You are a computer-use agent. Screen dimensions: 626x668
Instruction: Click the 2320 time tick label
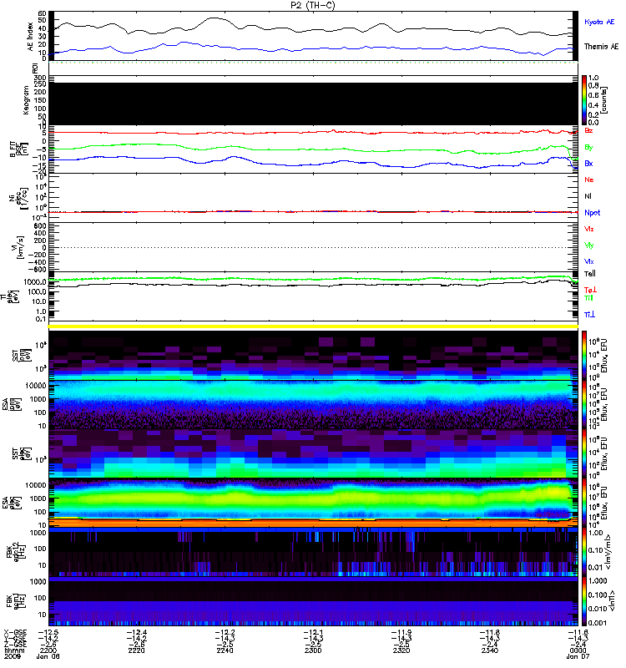(401, 650)
